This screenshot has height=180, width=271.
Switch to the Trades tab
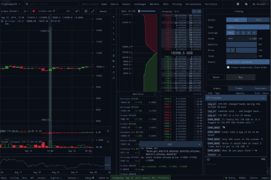pyautogui.click(x=238, y=89)
